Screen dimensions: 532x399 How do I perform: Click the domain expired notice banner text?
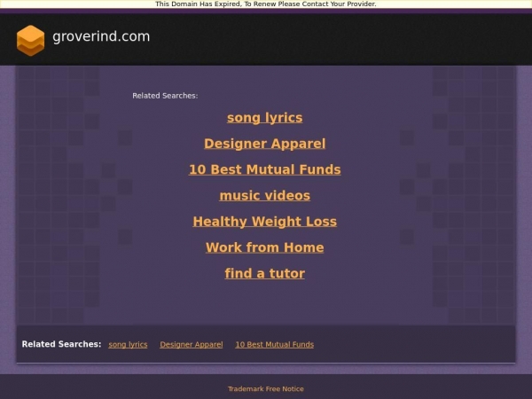point(266,4)
